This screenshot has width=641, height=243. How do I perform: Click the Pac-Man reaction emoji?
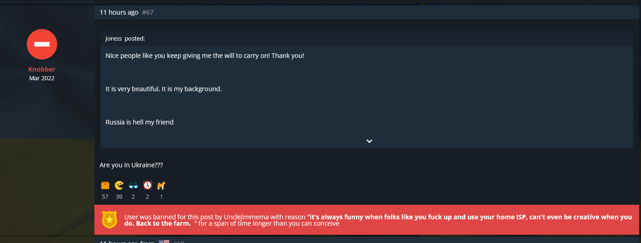pos(119,185)
